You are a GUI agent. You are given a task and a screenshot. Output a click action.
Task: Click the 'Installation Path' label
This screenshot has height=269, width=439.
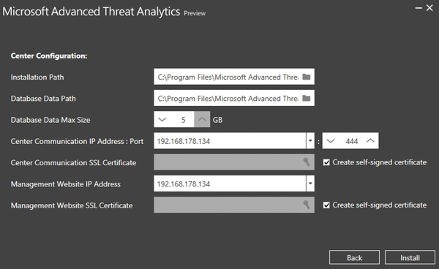tap(37, 77)
